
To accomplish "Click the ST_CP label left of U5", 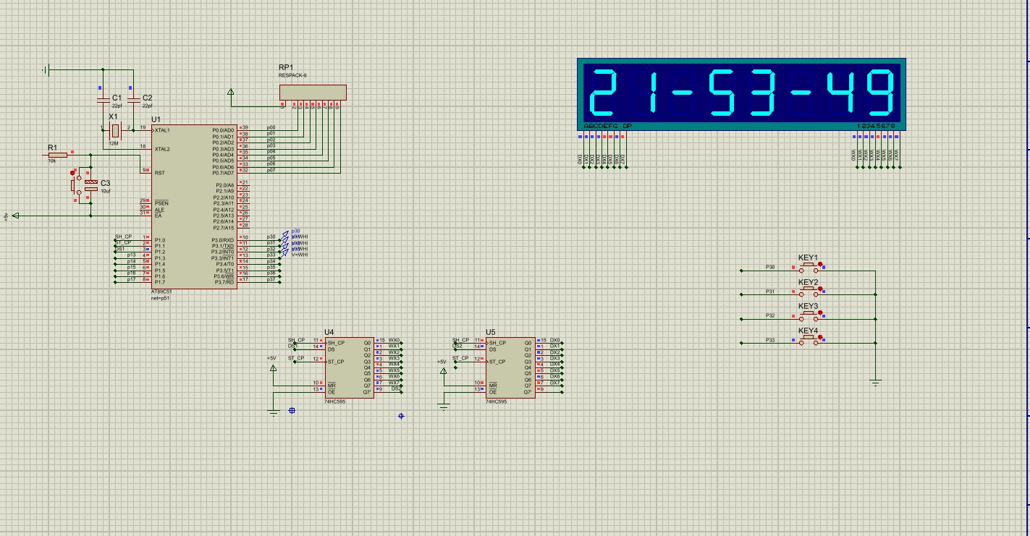I will (460, 357).
